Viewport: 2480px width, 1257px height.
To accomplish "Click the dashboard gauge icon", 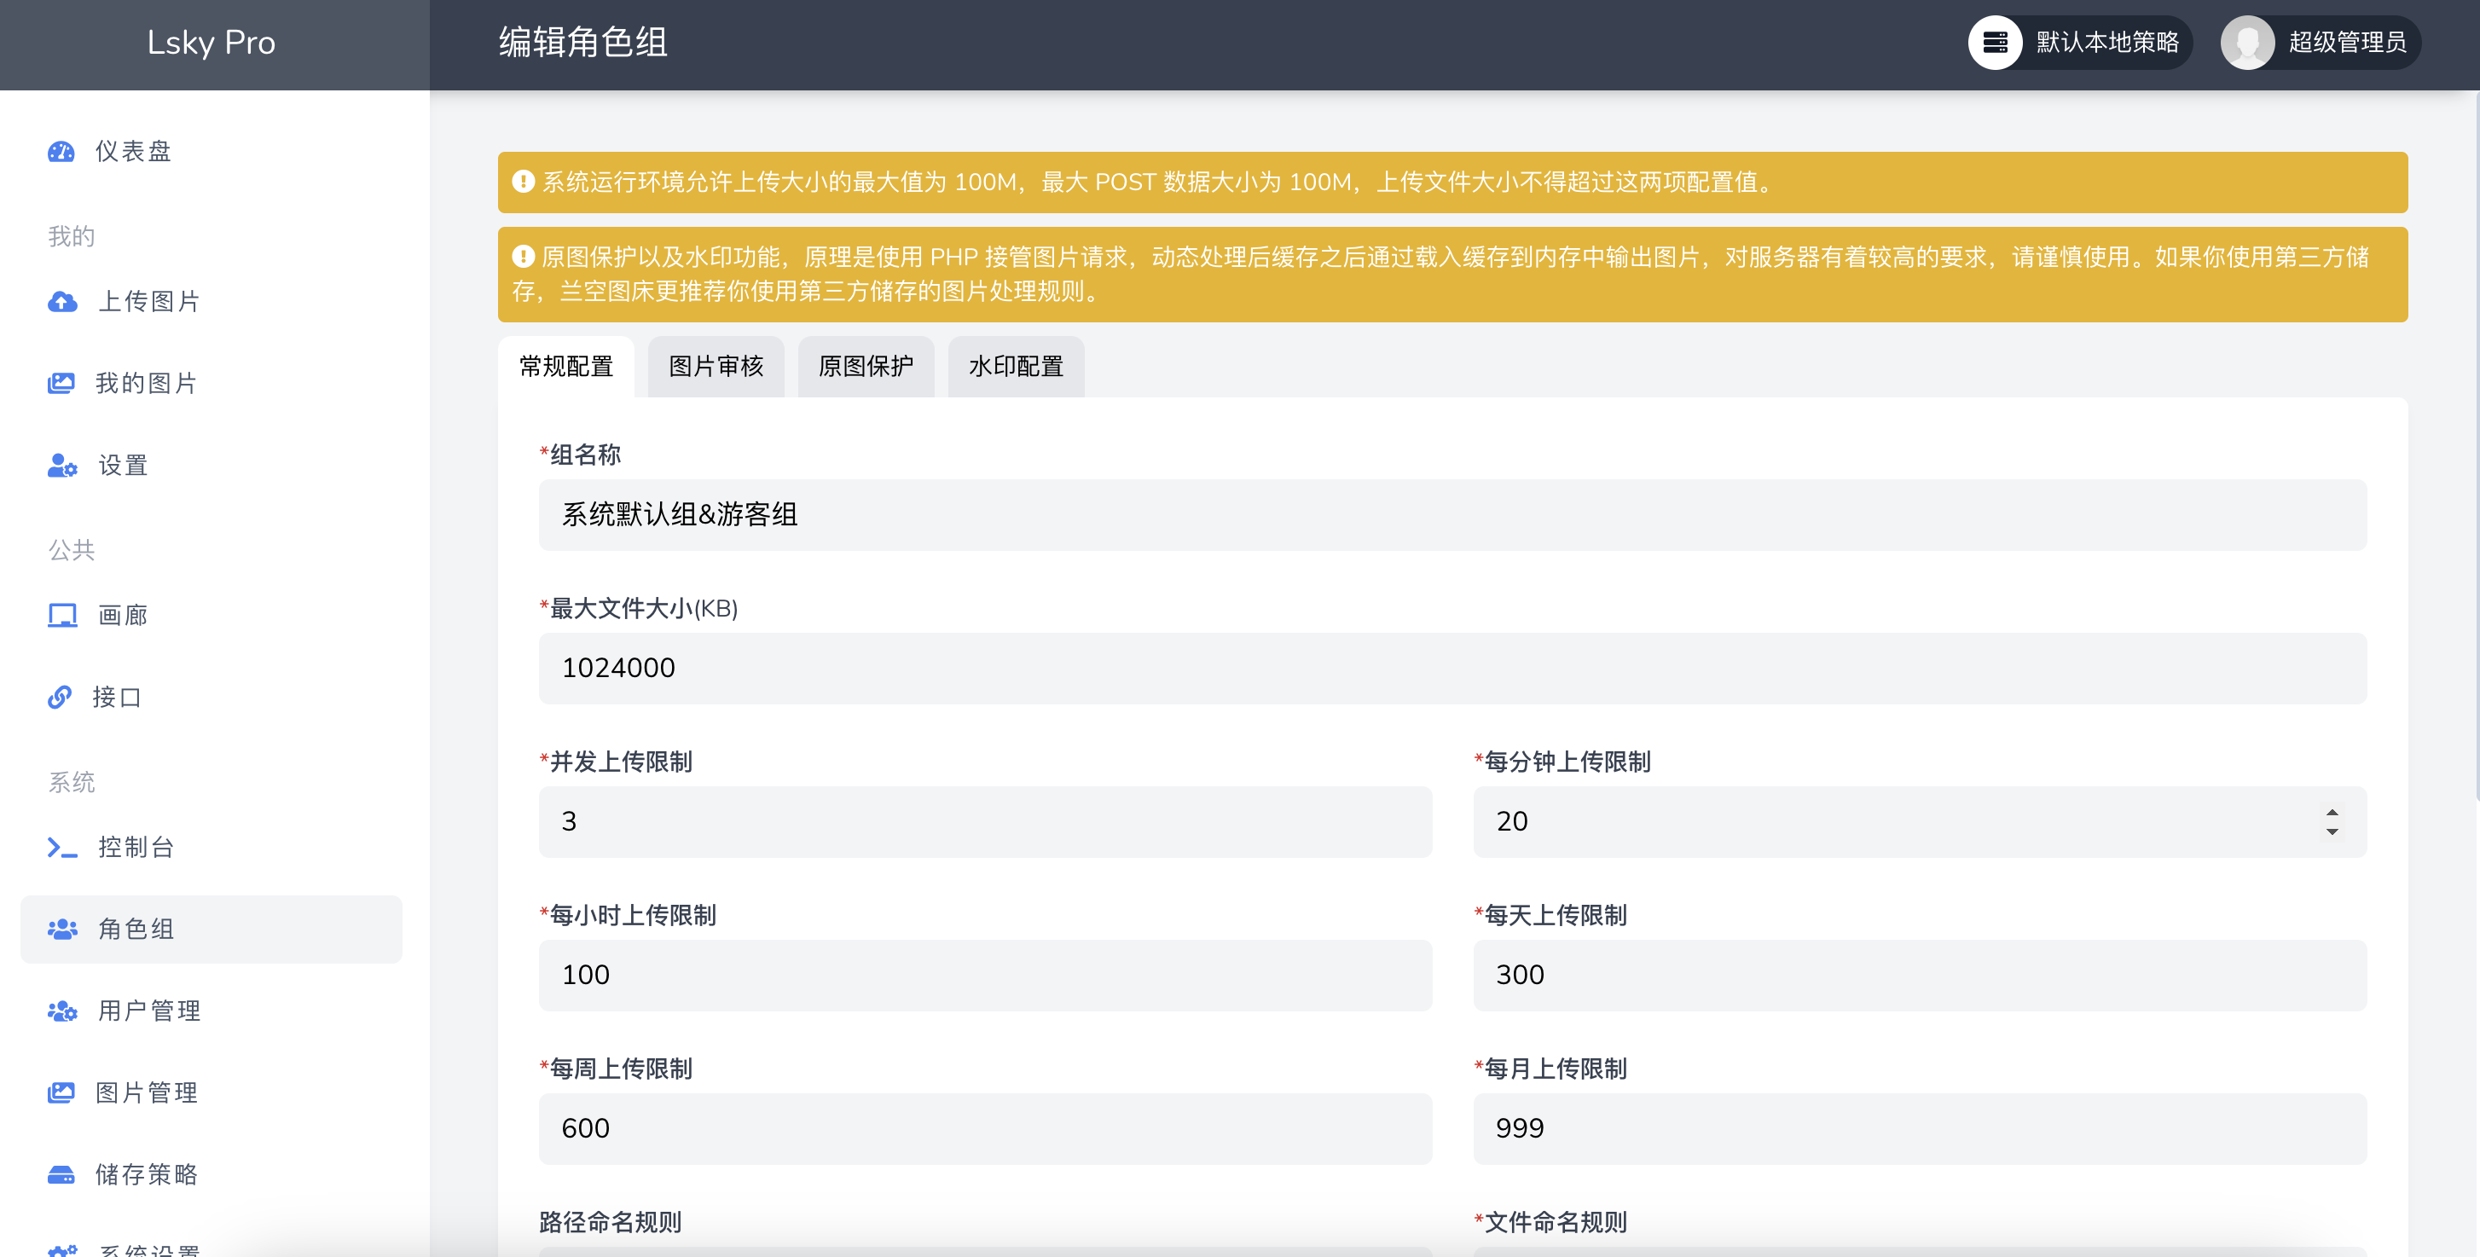I will point(61,151).
